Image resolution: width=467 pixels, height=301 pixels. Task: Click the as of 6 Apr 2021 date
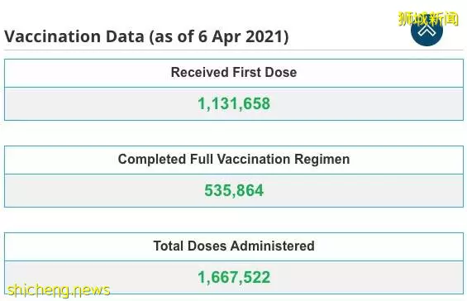(x=219, y=37)
